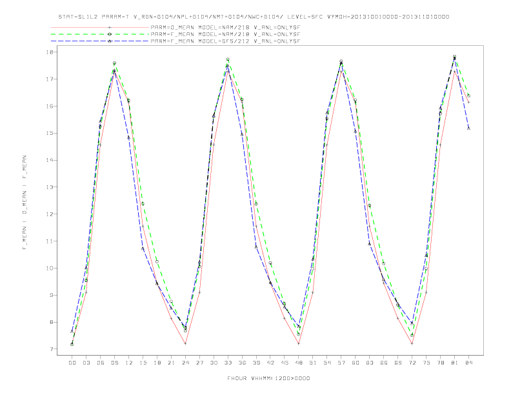Click x-axis tick label 21
The image size is (511, 395).
tap(171, 363)
